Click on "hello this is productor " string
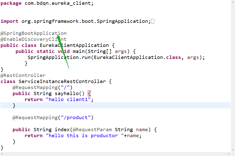 click(85, 136)
